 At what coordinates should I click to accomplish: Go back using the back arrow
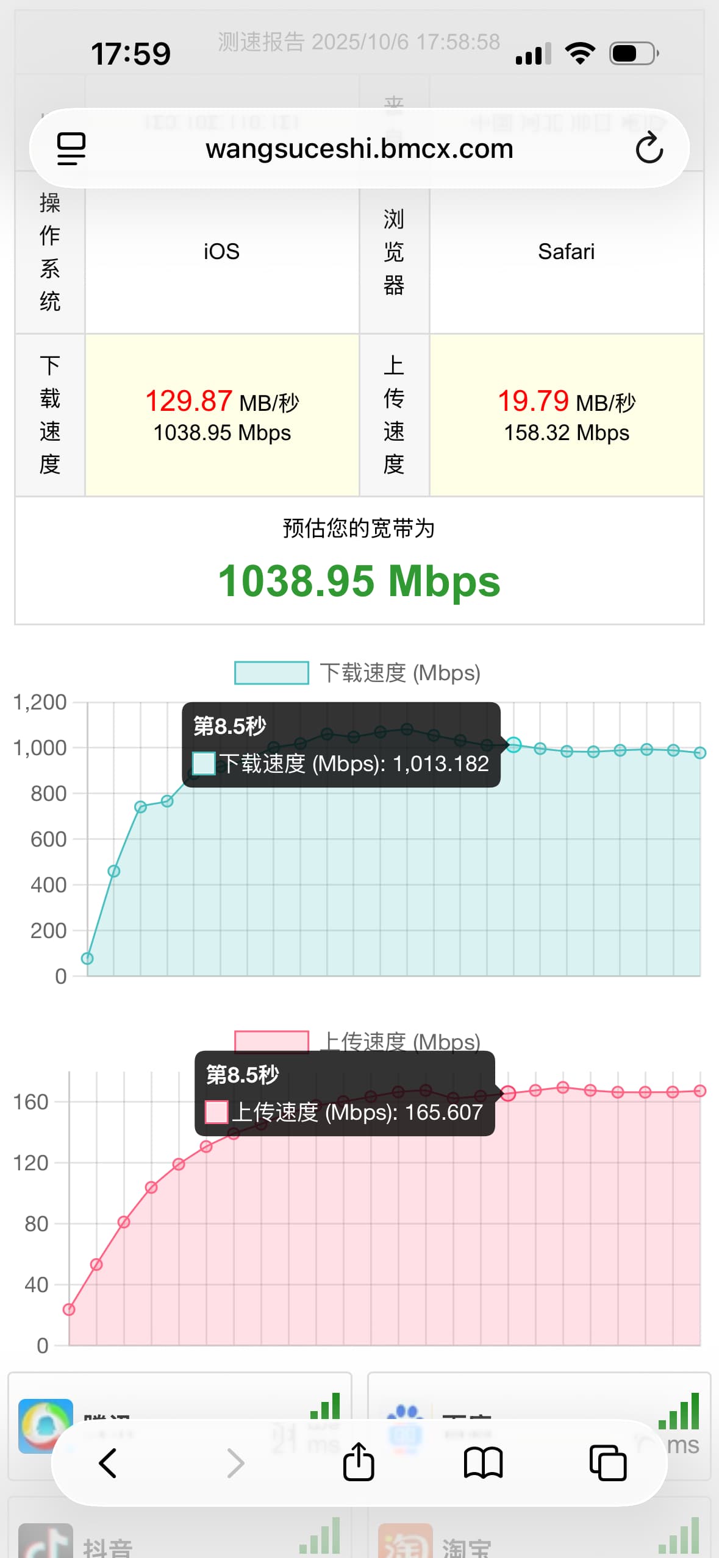[x=108, y=1463]
